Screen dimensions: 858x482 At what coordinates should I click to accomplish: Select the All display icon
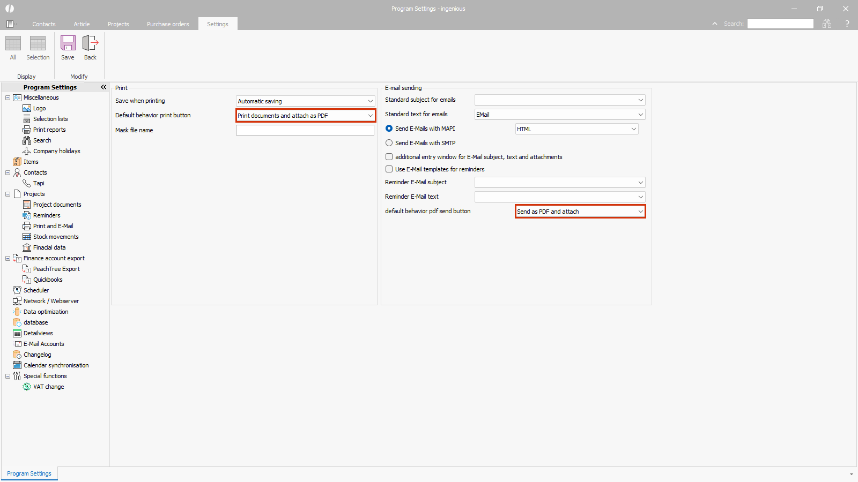click(x=13, y=44)
